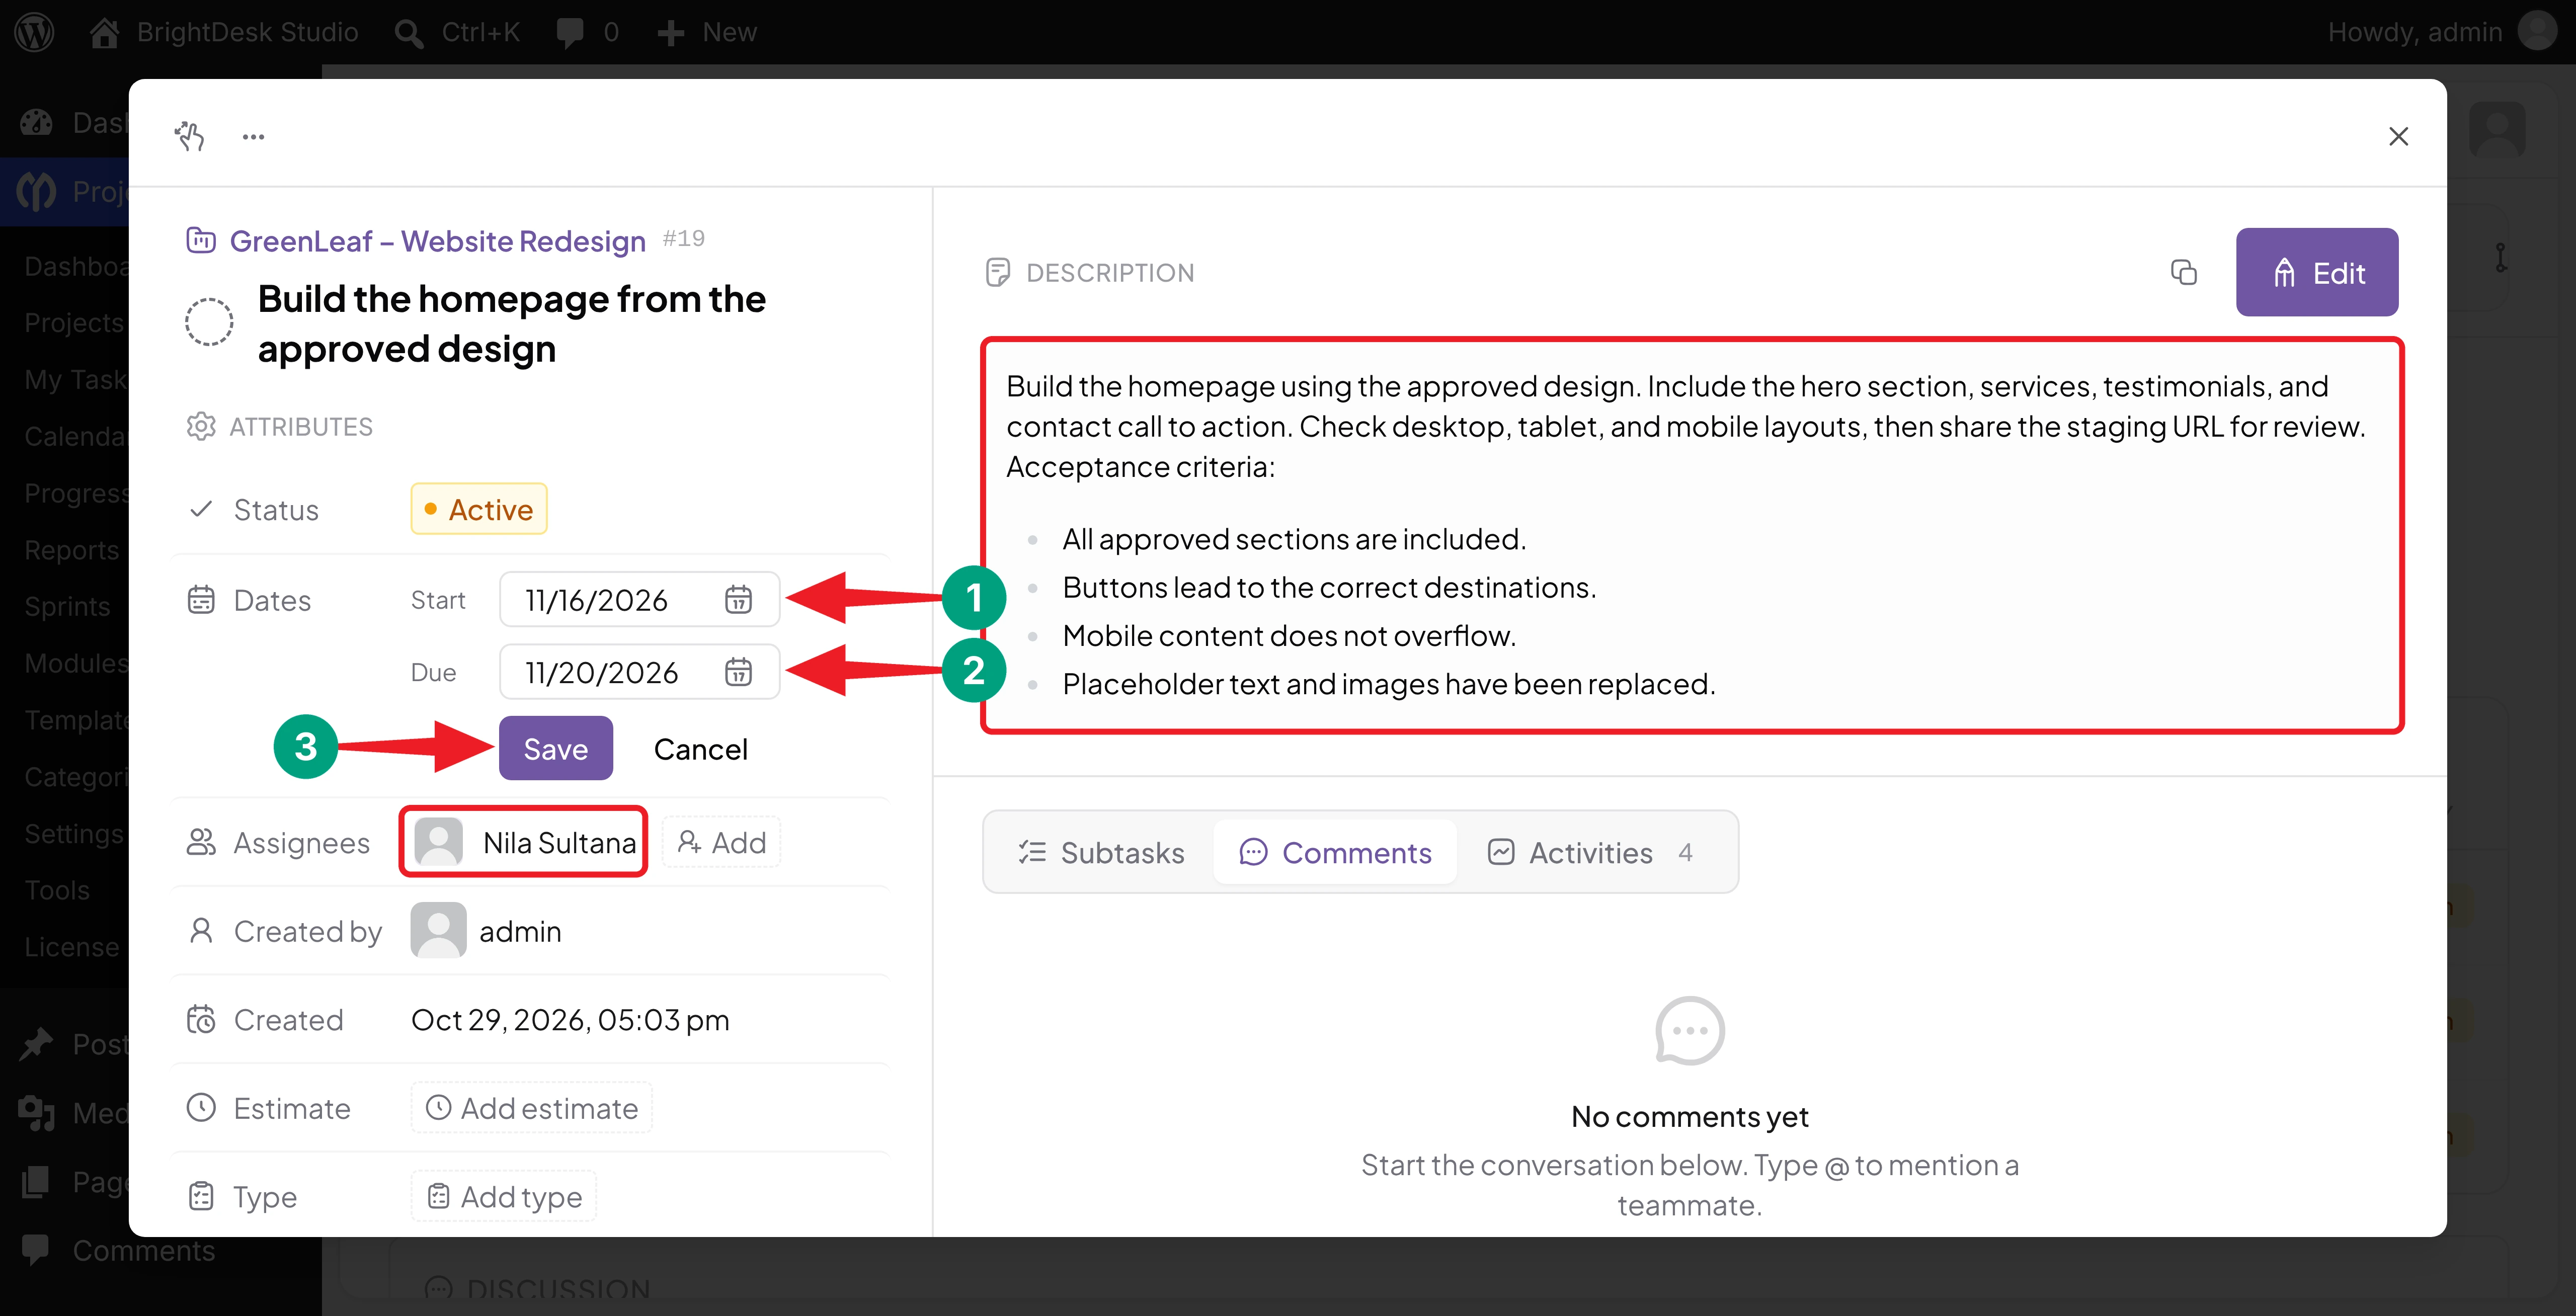
Task: Click the Dates calendar icon label
Action: tap(201, 600)
